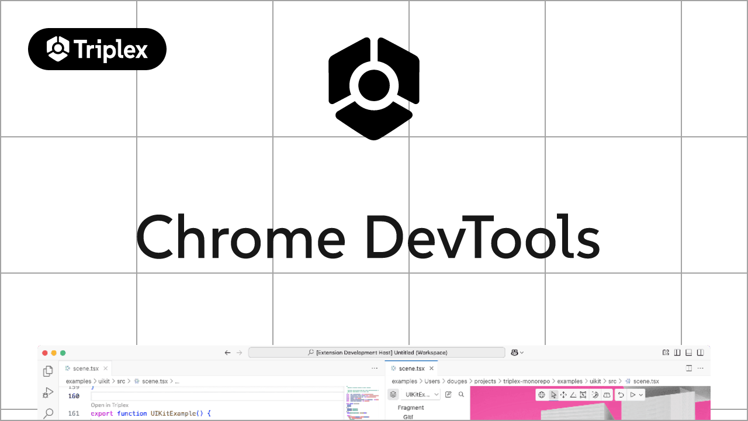Click the Extension Development Host search bar
The height and width of the screenshot is (421, 748).
tap(377, 352)
